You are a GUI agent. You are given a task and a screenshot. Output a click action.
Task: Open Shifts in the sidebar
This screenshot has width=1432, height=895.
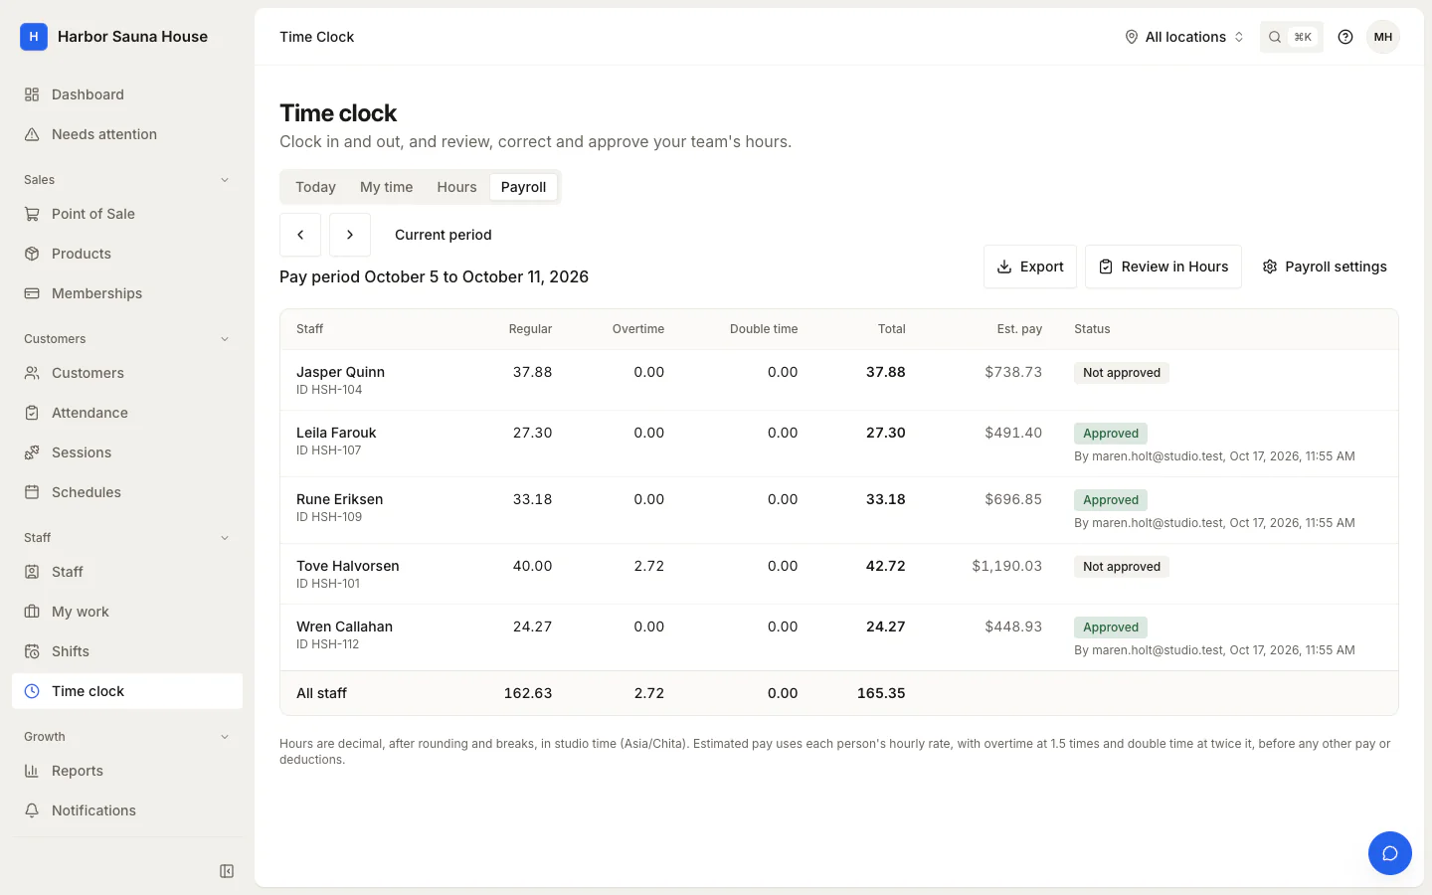click(x=127, y=651)
